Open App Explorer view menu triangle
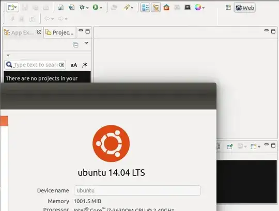This screenshot has height=211, width=279. (x=86, y=43)
